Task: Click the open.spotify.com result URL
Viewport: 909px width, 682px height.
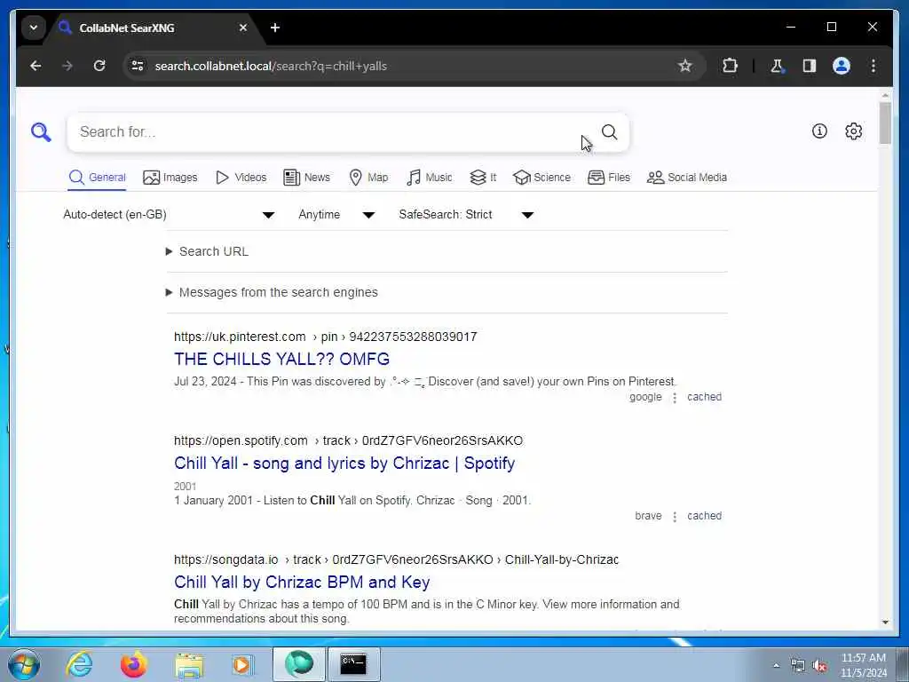Action: [x=348, y=440]
